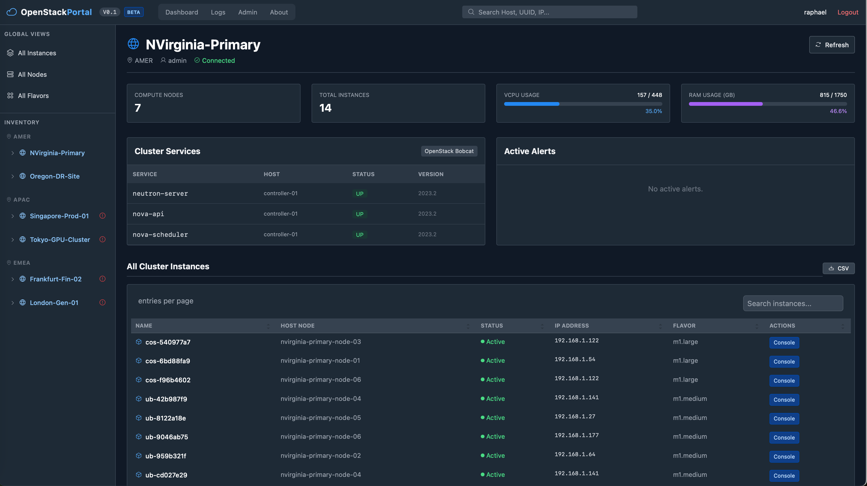Image resolution: width=867 pixels, height=486 pixels.
Task: Expand the NVirginia-Primary tree node
Action: point(12,153)
